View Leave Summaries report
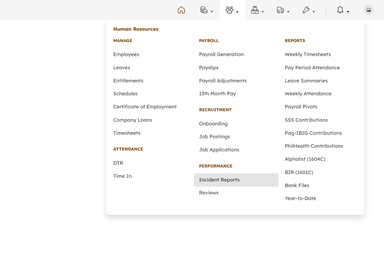This screenshot has width=384, height=259. 306,80
